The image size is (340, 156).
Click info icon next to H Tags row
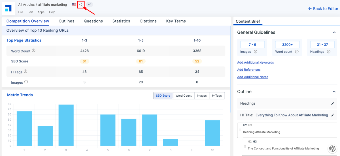(x=25, y=71)
